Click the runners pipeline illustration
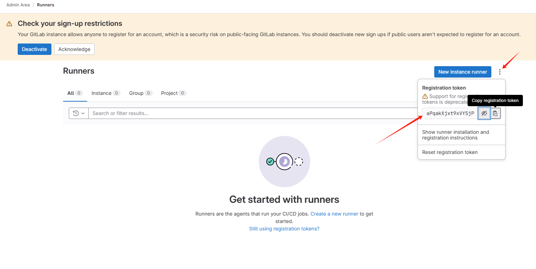 [x=284, y=162]
